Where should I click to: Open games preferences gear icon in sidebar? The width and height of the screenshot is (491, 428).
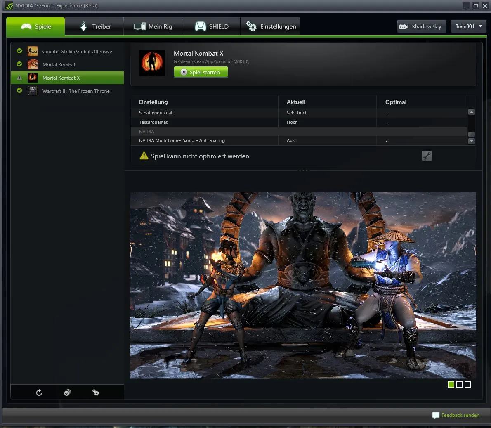[x=96, y=393]
